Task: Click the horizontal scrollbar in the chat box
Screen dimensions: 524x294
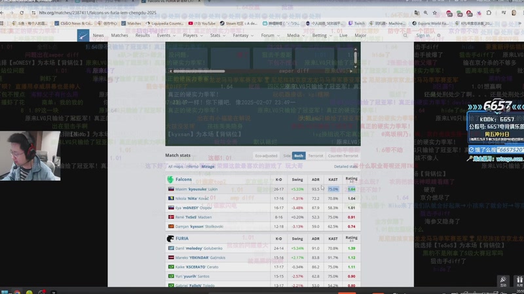Action: 199,71
